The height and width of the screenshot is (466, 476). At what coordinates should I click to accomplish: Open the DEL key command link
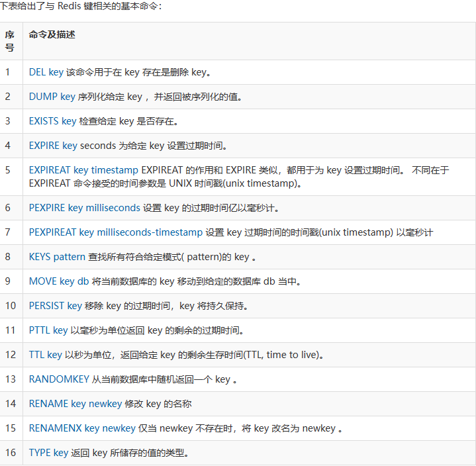[46, 72]
